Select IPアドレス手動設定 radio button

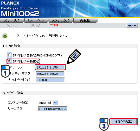(x=9, y=61)
